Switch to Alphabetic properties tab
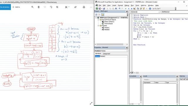The image size is (188, 106). [98, 54]
